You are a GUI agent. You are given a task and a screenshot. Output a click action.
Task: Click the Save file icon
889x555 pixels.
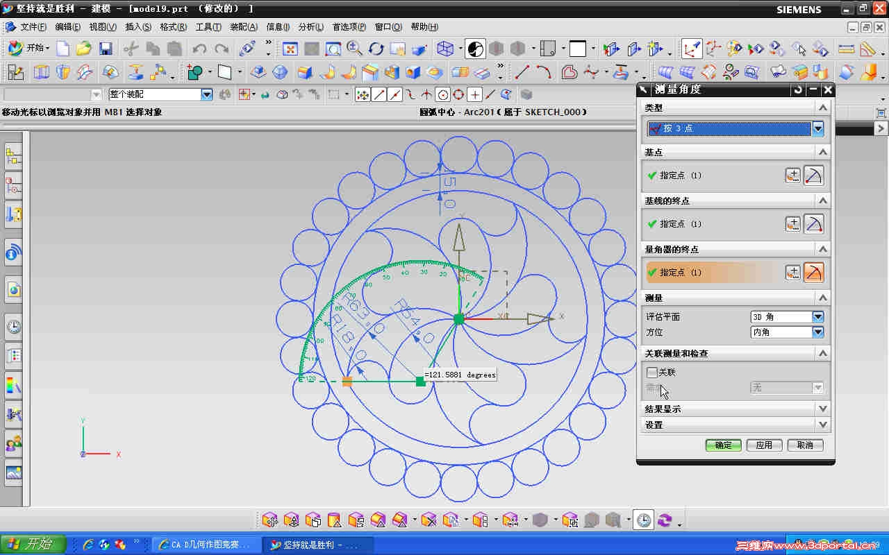coord(106,49)
